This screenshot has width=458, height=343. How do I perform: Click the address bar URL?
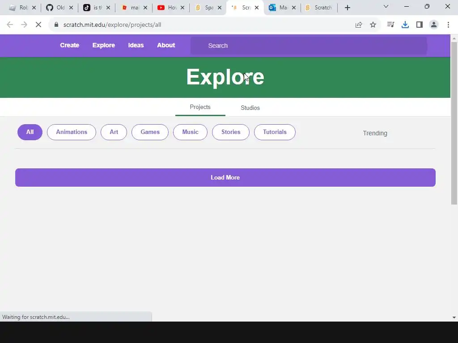point(112,25)
